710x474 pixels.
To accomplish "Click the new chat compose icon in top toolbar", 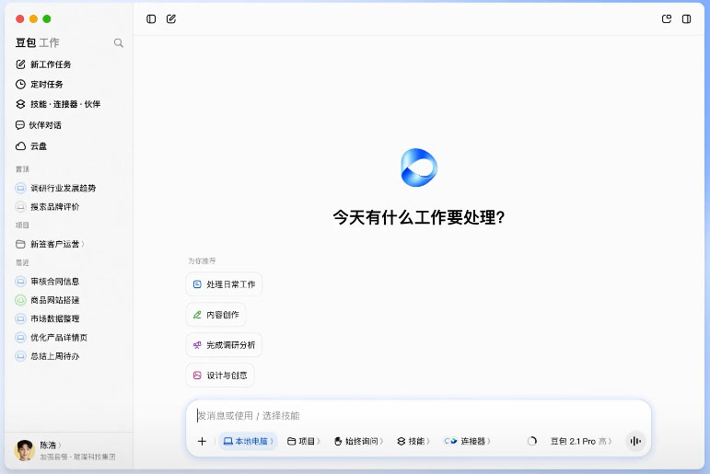I will (171, 19).
